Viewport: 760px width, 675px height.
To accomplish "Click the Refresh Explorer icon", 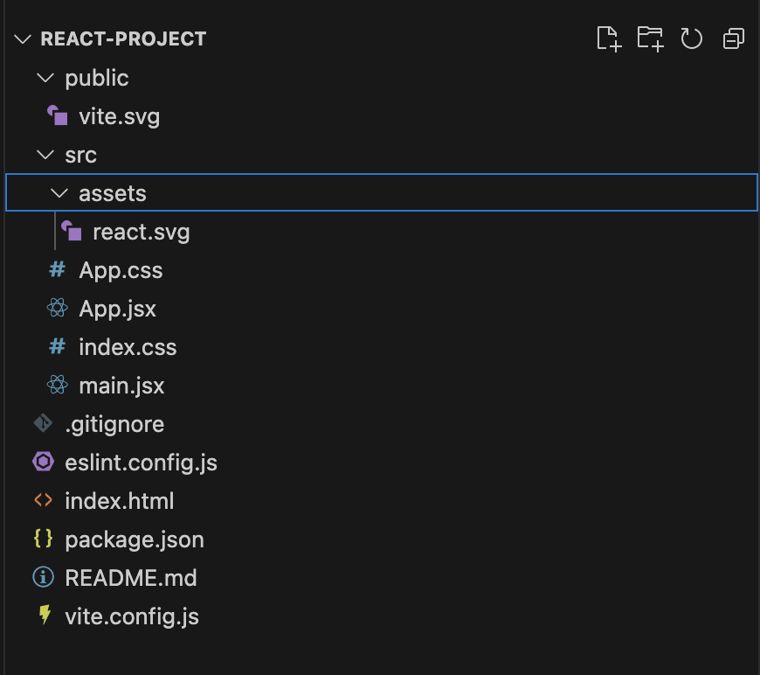I will (692, 38).
